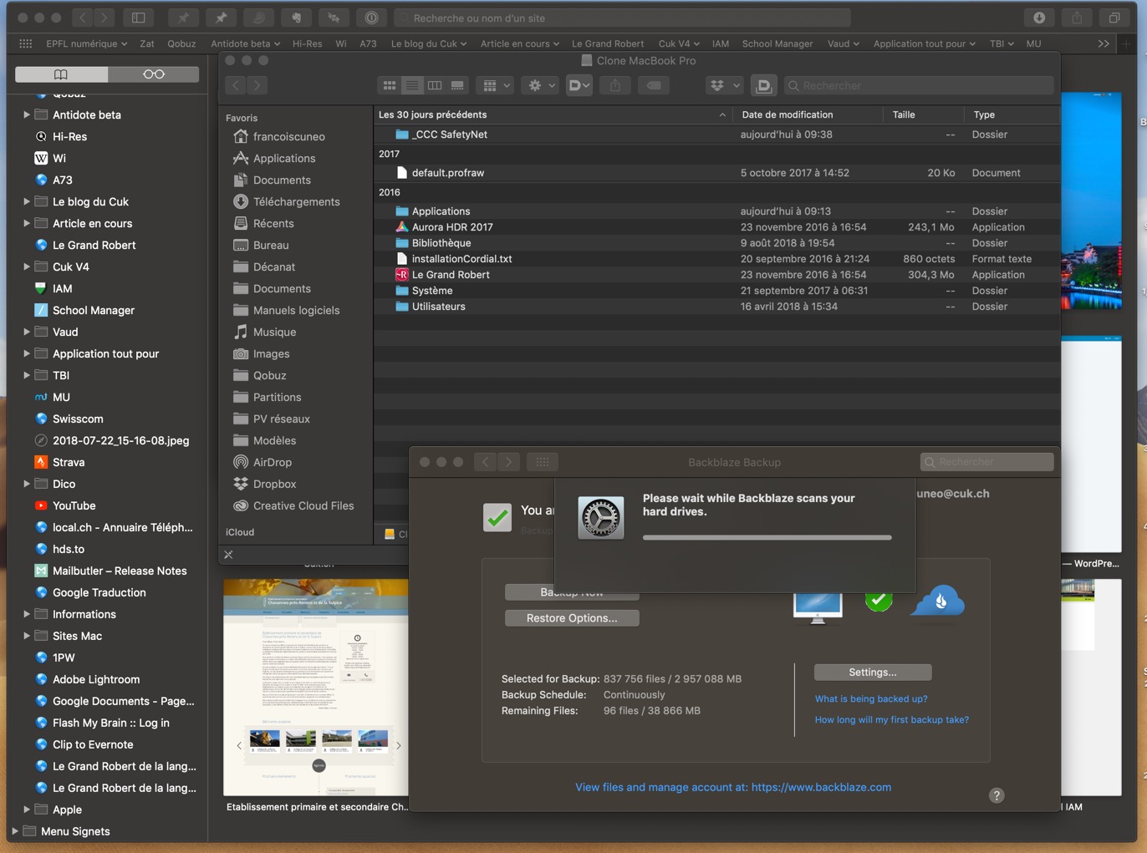Screen dimensions: 1147x853
Task: Click Backblaze scanning progress bar
Action: click(767, 537)
